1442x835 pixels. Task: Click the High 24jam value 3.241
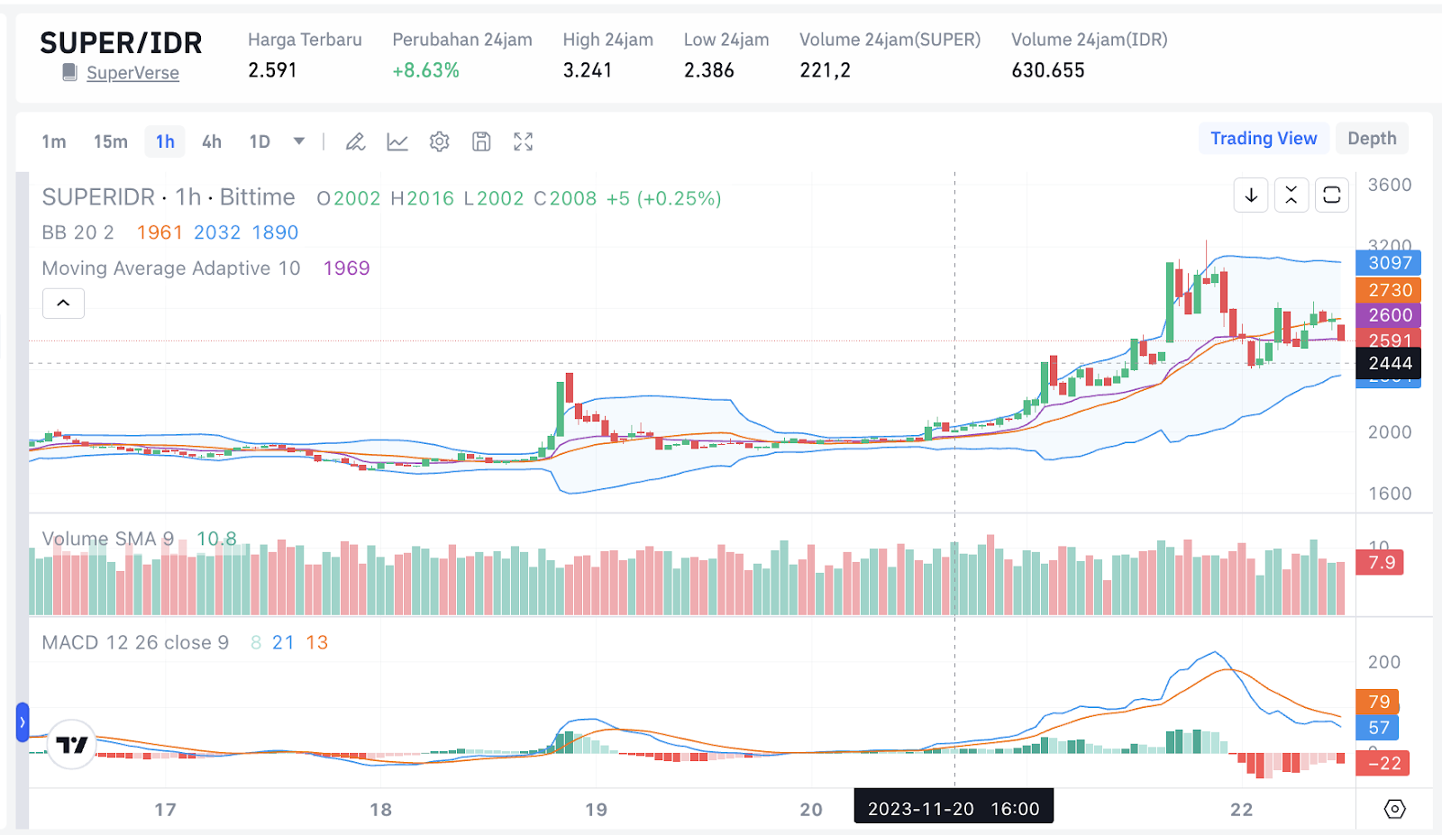[588, 70]
